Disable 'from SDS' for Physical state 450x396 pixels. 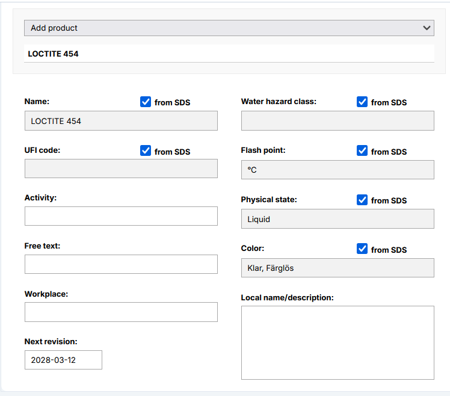tap(362, 200)
